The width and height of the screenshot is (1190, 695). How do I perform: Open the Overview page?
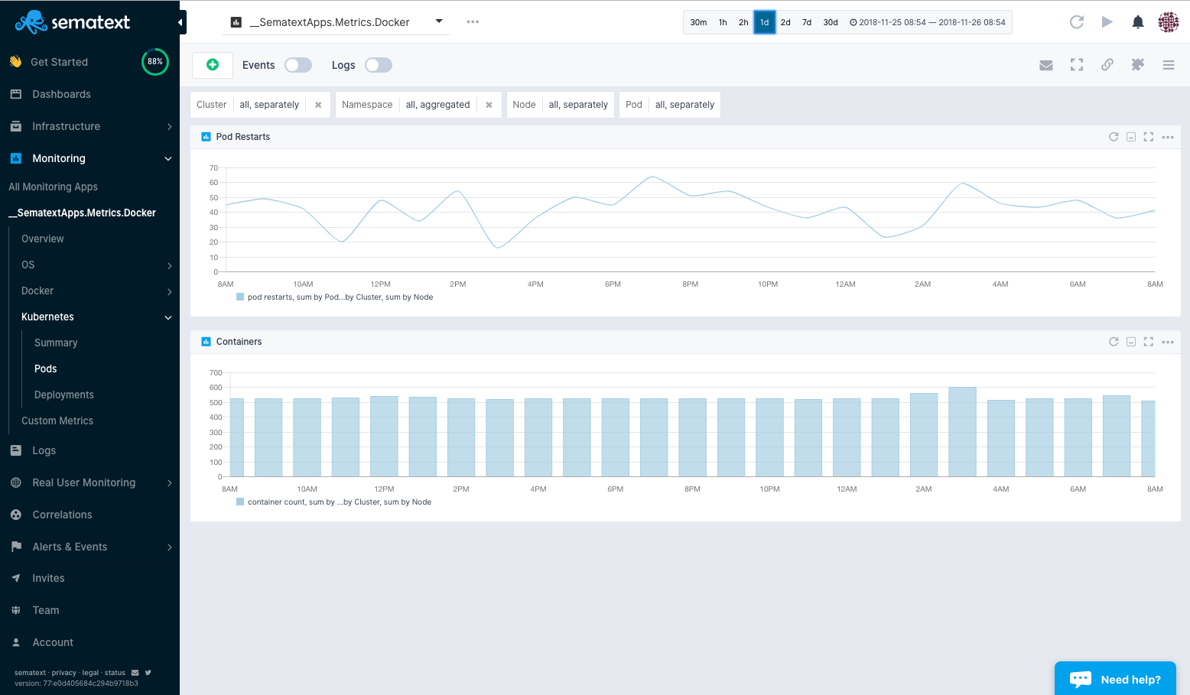(43, 239)
